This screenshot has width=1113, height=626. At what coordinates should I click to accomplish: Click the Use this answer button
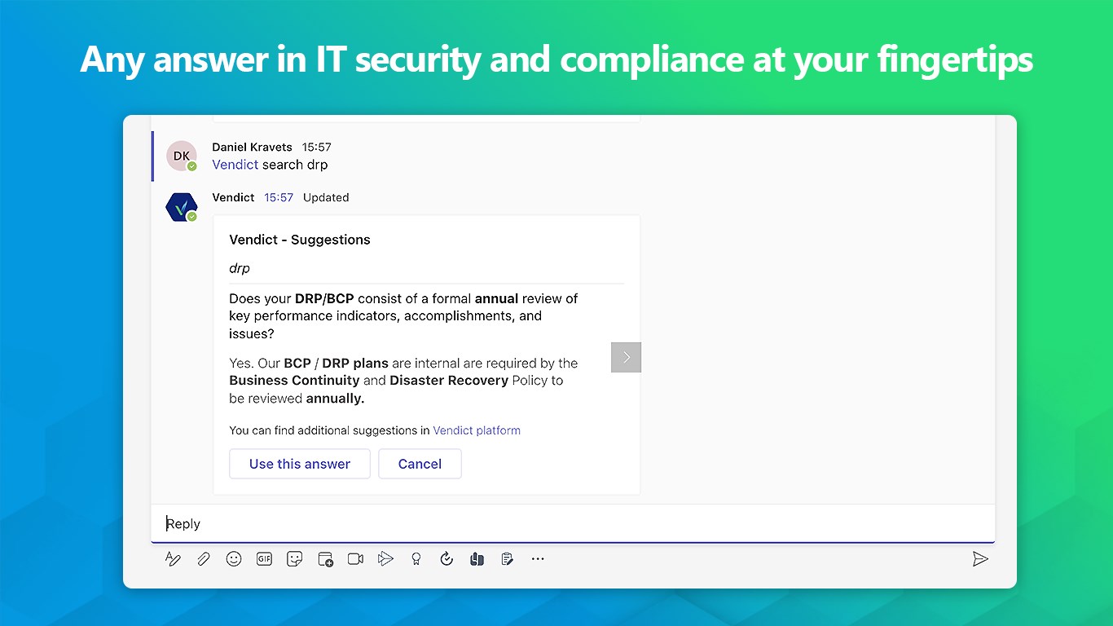(300, 464)
